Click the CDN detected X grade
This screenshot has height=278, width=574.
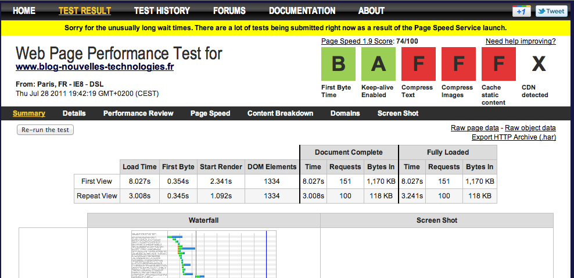[x=539, y=64]
